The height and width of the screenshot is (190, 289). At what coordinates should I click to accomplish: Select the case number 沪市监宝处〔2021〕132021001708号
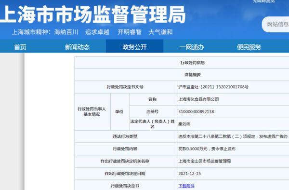point(213,87)
